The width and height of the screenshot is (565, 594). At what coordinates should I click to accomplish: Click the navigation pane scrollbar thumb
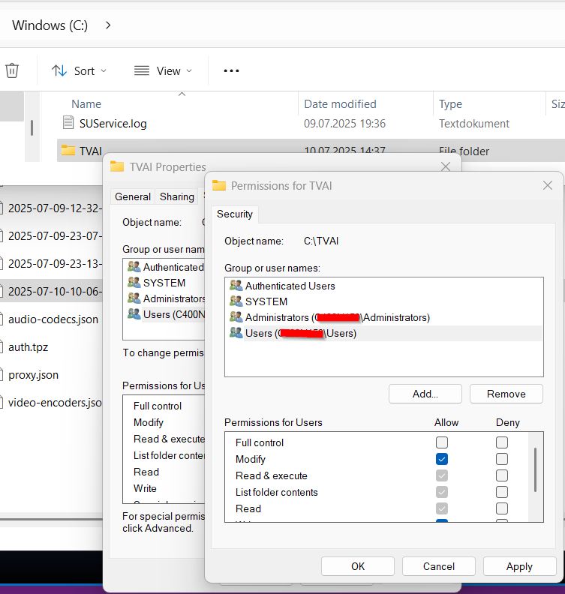point(32,127)
